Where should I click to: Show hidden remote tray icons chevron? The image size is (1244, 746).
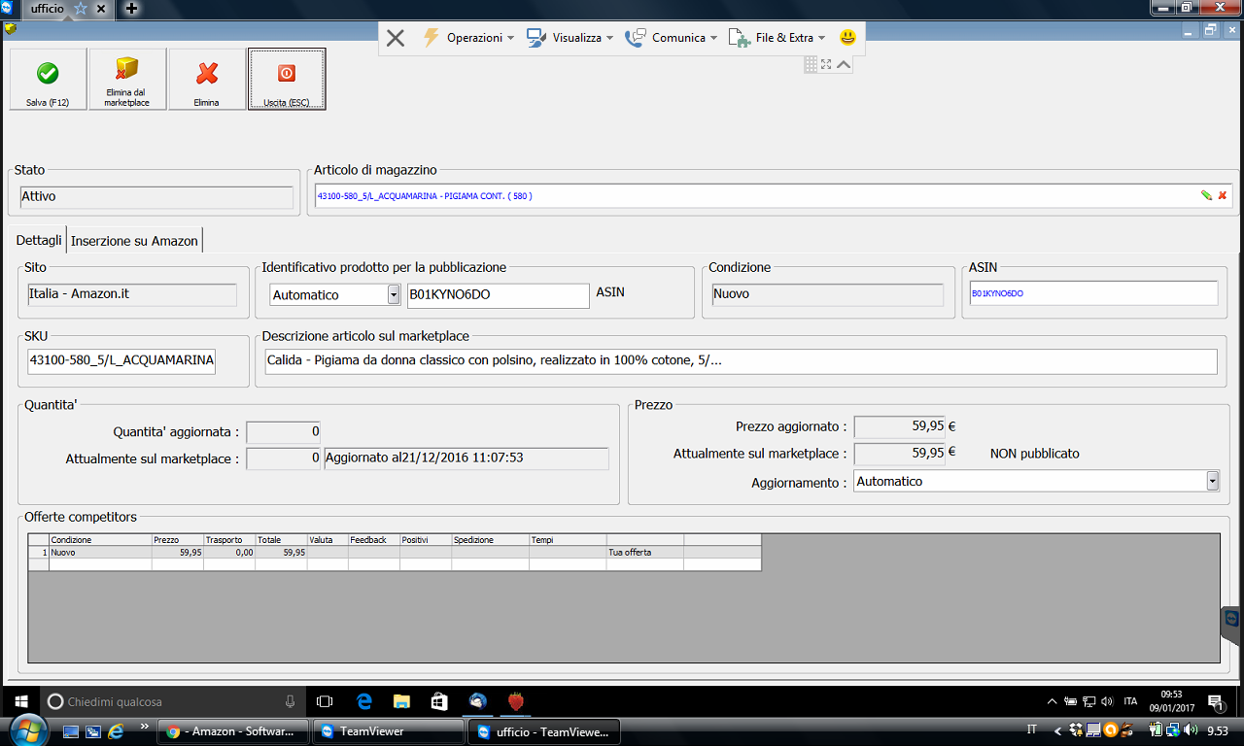[x=1053, y=700]
